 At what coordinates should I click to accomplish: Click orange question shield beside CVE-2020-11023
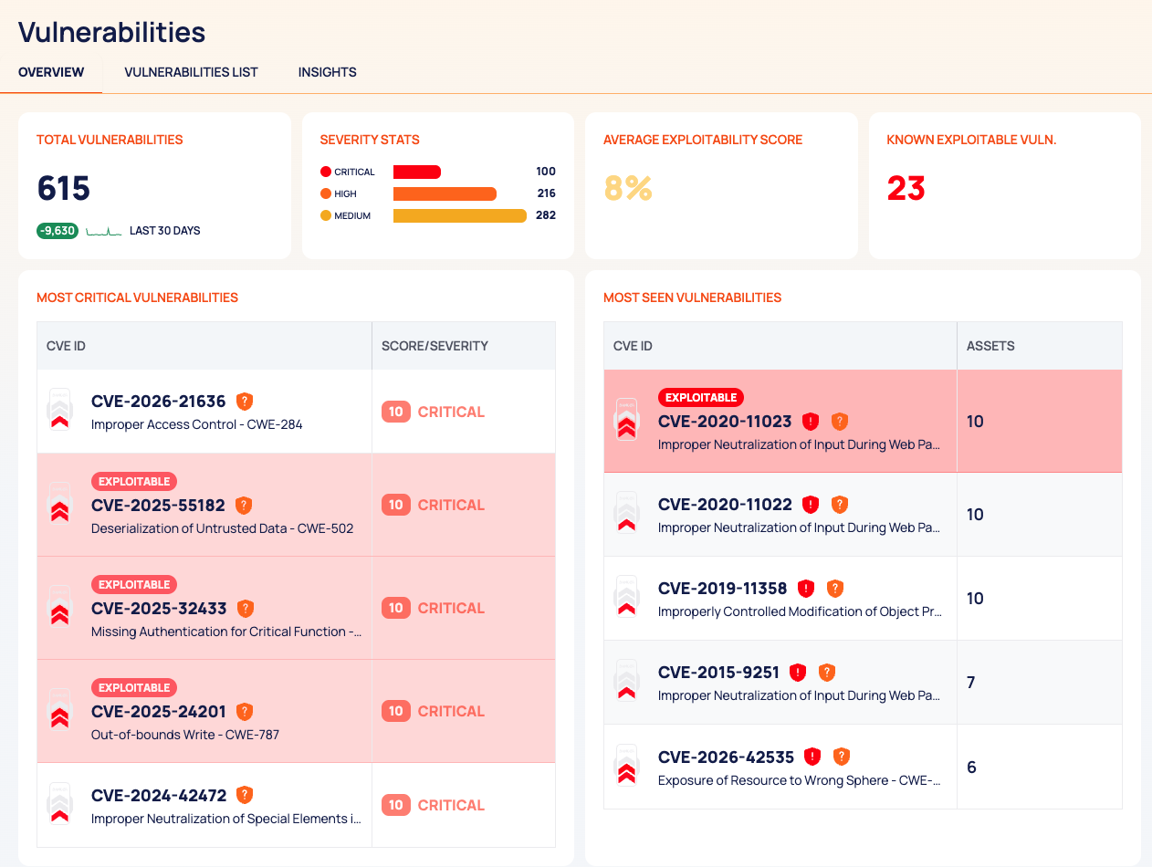point(840,421)
